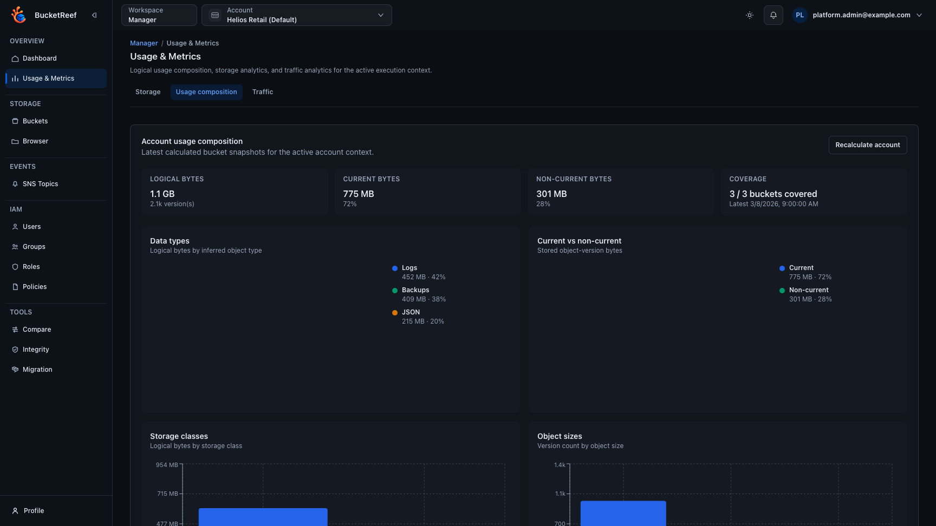Click the Dashboard home icon
The image size is (936, 526).
15,58
